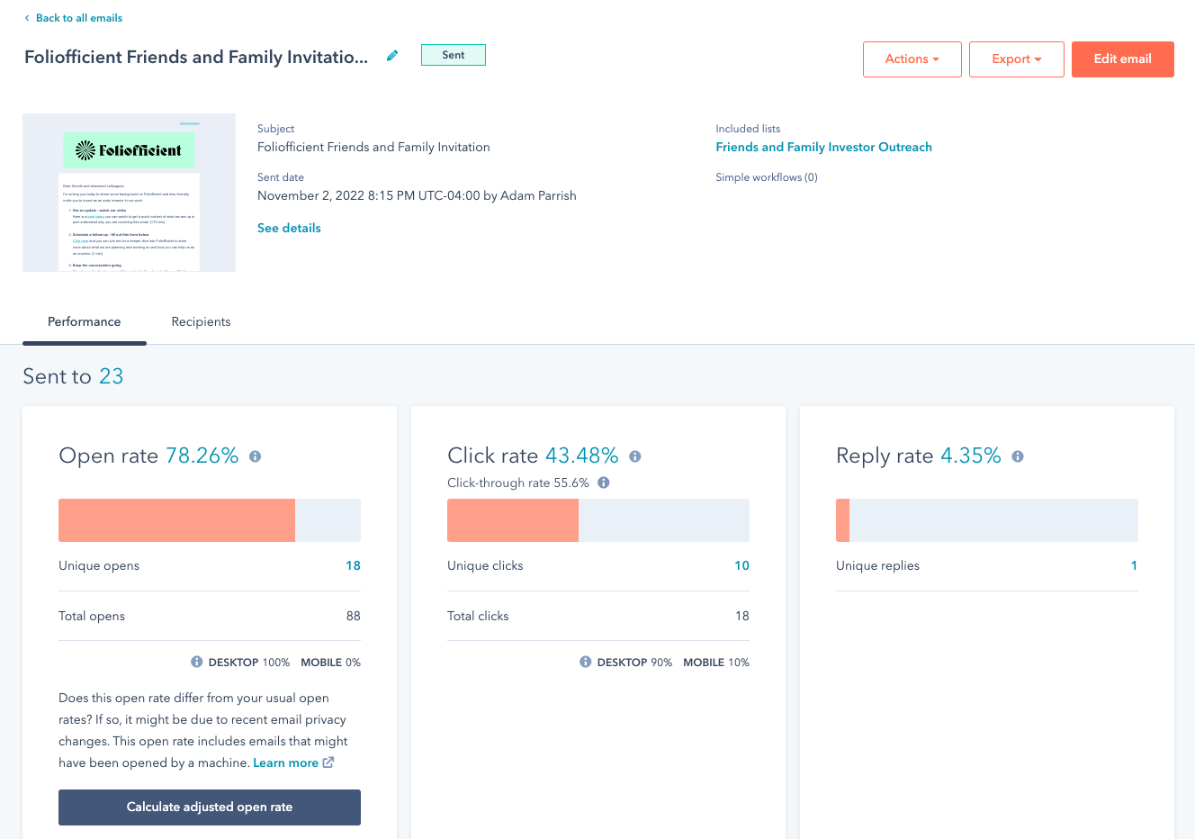Click the pencil icon to rename email
This screenshot has height=839, width=1195.
(x=392, y=56)
